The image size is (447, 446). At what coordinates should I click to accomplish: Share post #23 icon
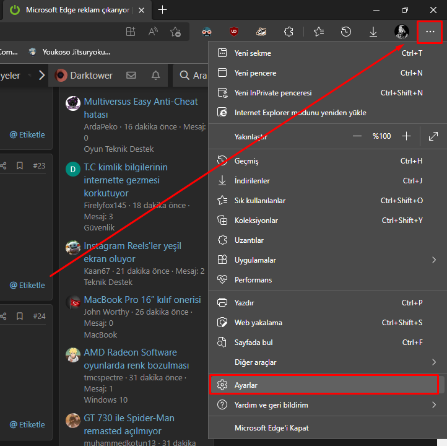[4, 165]
